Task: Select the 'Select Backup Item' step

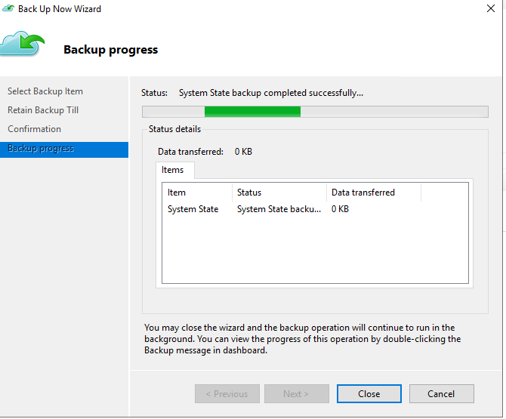Action: pyautogui.click(x=45, y=91)
